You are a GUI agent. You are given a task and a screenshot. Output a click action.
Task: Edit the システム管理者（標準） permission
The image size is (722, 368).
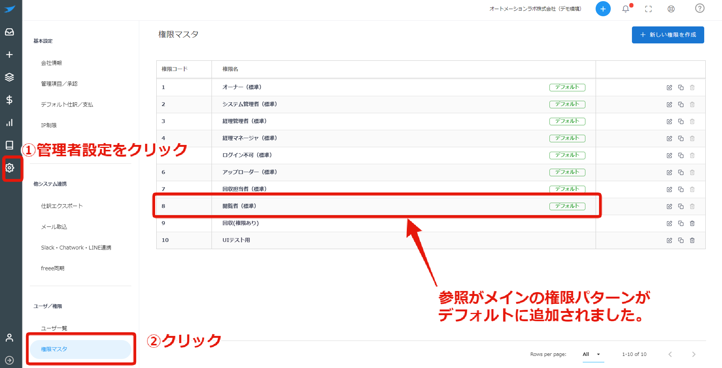coord(669,105)
